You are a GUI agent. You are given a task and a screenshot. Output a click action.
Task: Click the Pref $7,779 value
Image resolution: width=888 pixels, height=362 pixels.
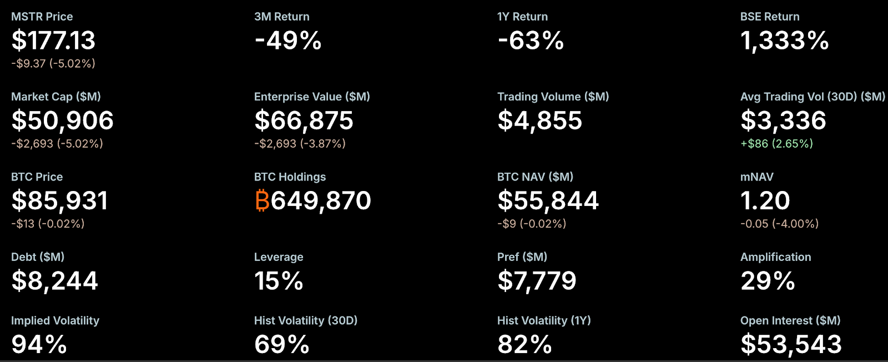coord(537,281)
